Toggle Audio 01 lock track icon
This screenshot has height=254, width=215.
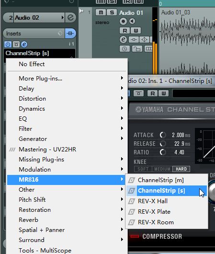pyautogui.click(x=137, y=48)
